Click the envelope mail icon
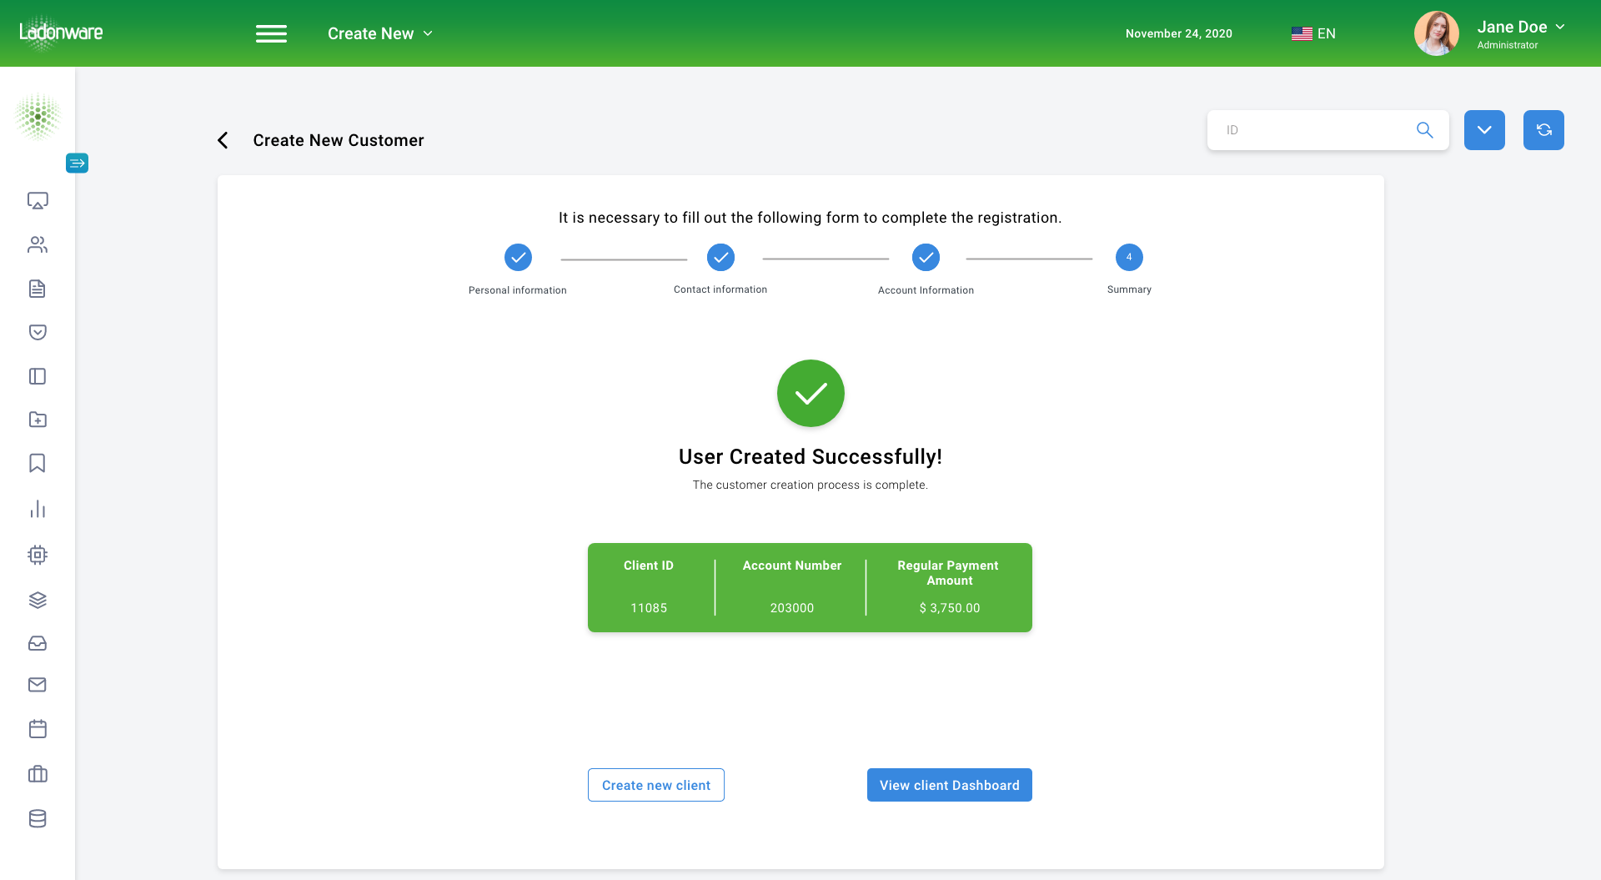The width and height of the screenshot is (1601, 880). 38,685
